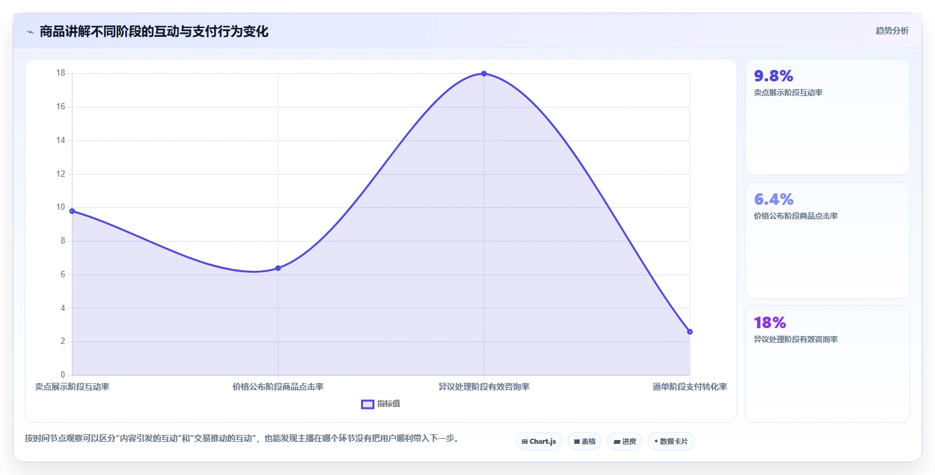935x475 pixels.
Task: Click peak data point at 异议处理阶段有效咨询率
Action: (x=484, y=74)
